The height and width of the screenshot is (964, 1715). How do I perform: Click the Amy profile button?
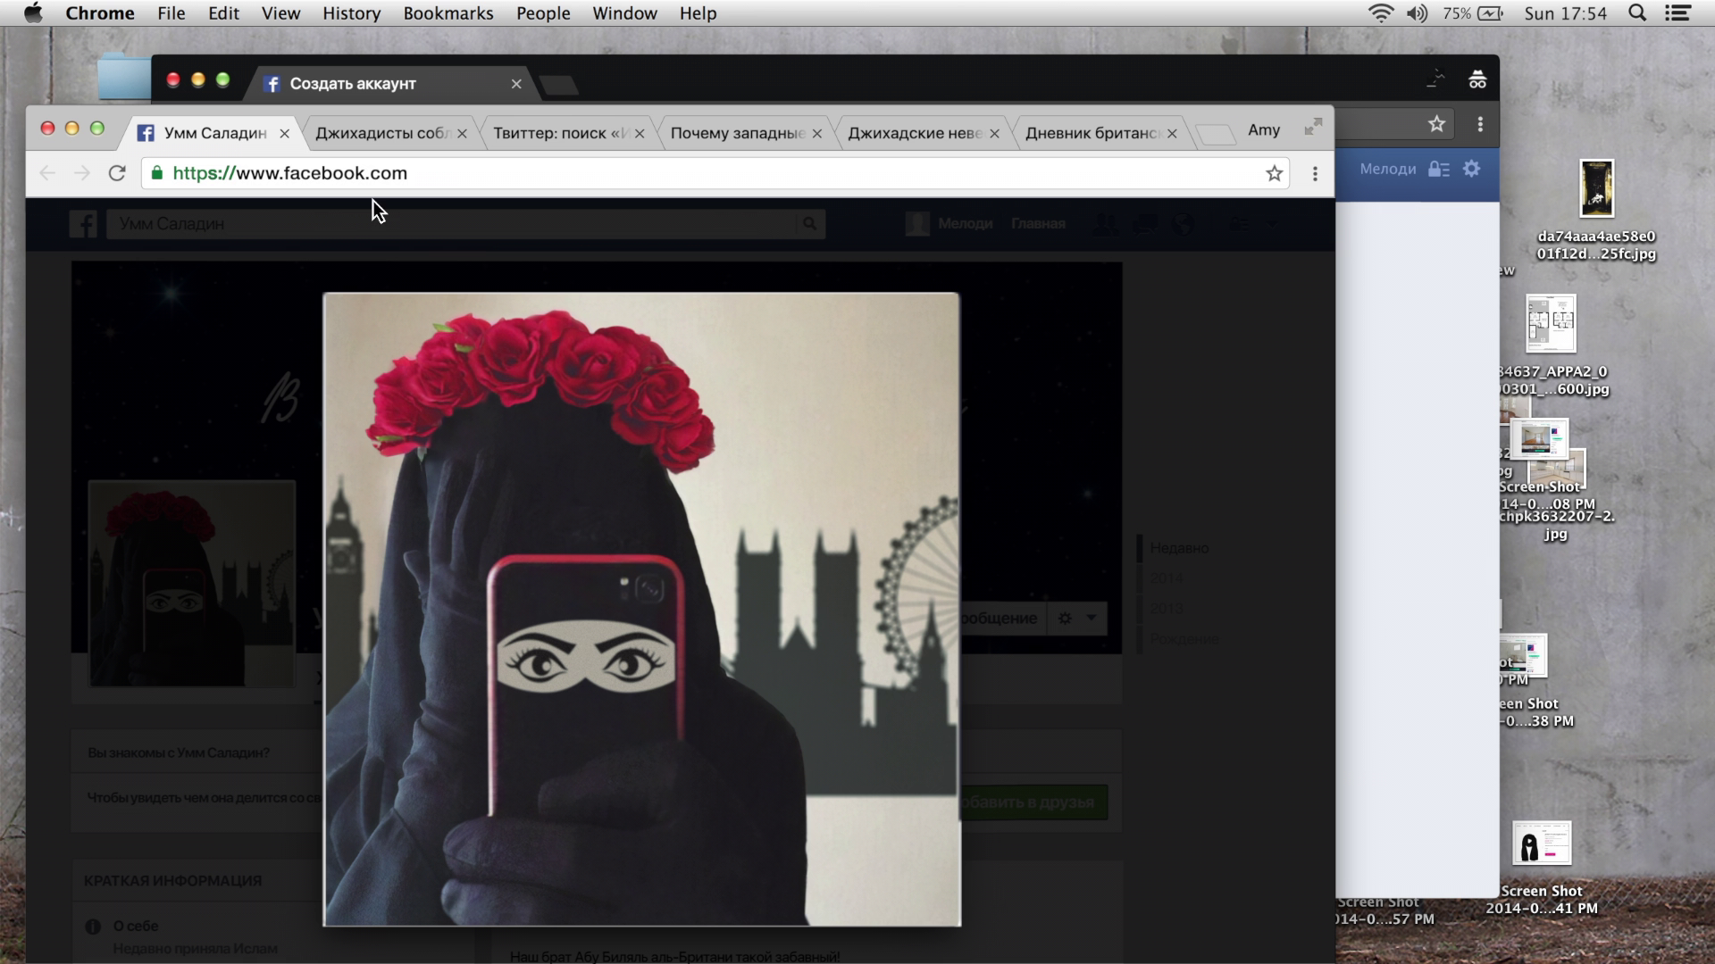[1264, 130]
